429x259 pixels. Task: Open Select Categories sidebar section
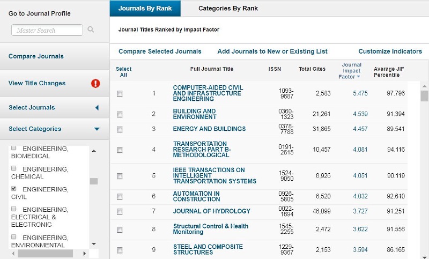(35, 129)
